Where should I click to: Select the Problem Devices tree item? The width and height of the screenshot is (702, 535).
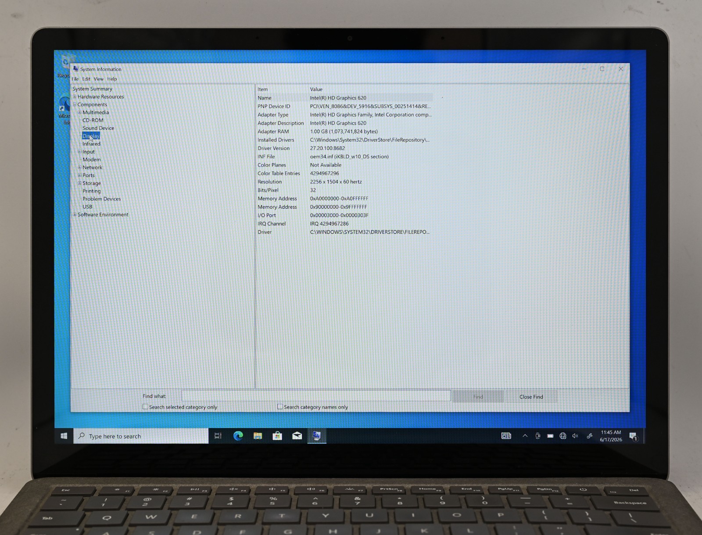(102, 199)
